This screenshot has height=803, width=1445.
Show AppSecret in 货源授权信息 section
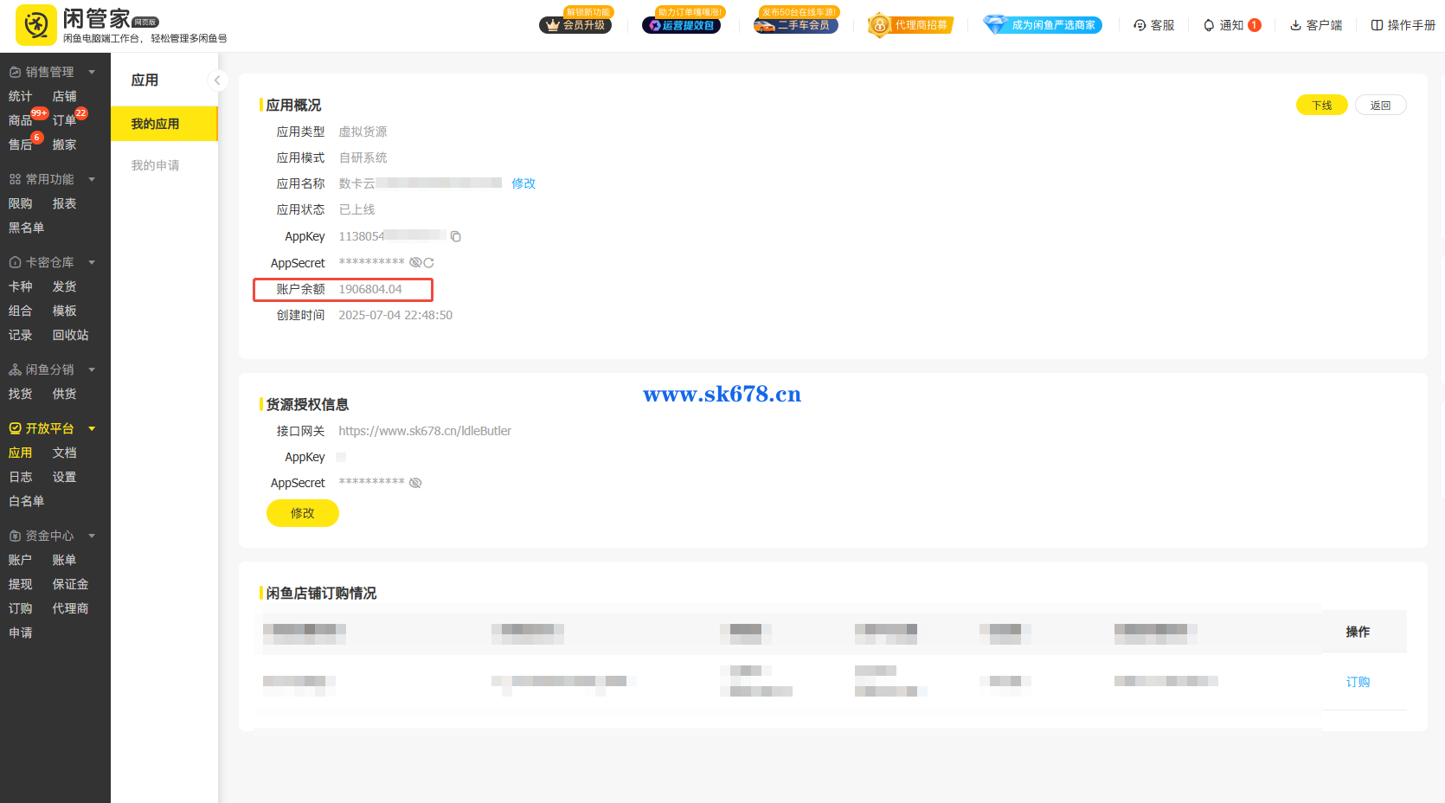point(415,483)
